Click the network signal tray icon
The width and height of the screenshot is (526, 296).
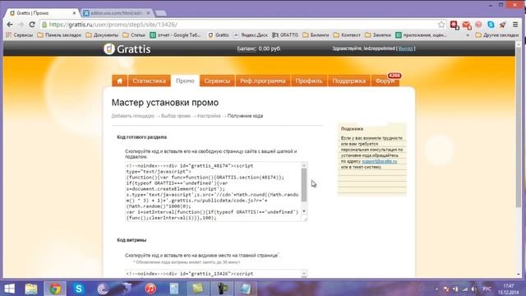465,289
